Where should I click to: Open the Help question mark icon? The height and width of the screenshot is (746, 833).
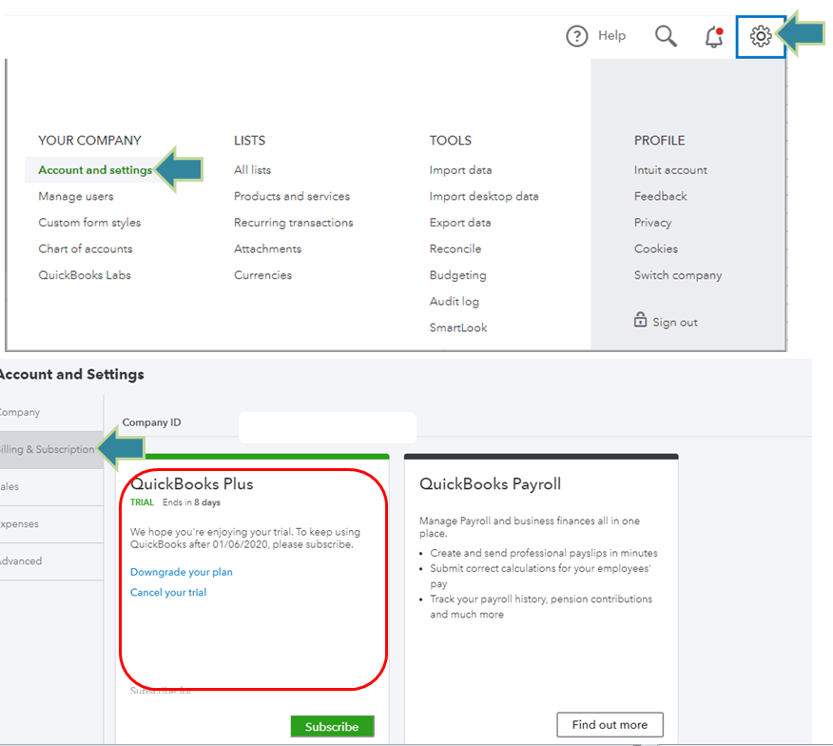576,36
